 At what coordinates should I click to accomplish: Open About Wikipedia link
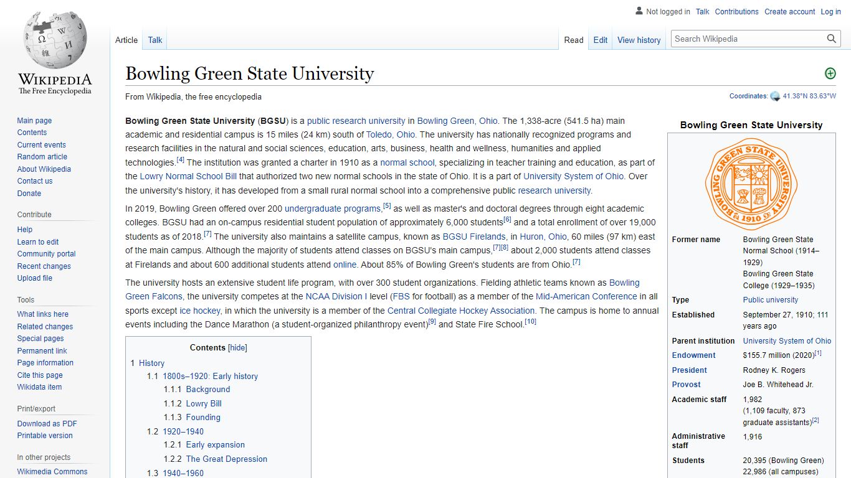[44, 169]
